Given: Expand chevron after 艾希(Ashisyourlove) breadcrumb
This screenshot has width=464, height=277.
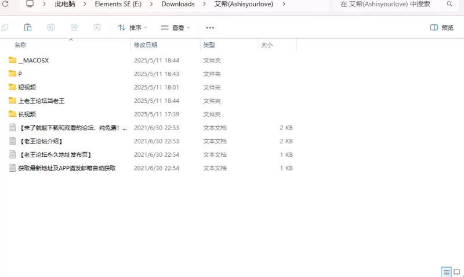Looking at the screenshot, I should [284, 4].
